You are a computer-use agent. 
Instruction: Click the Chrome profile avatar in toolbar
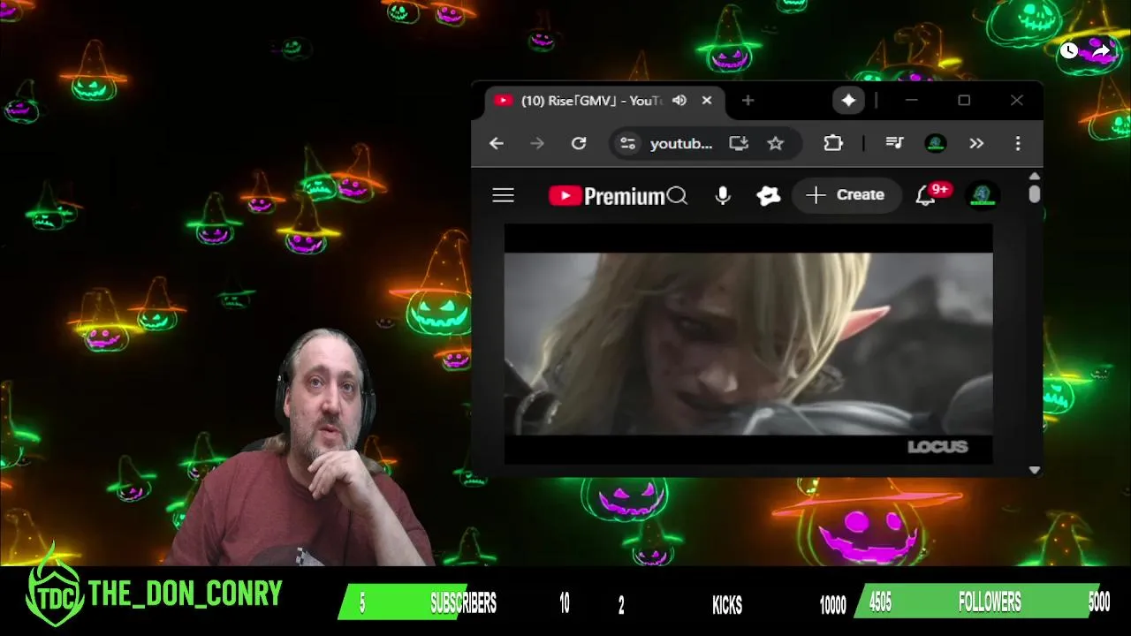point(936,143)
